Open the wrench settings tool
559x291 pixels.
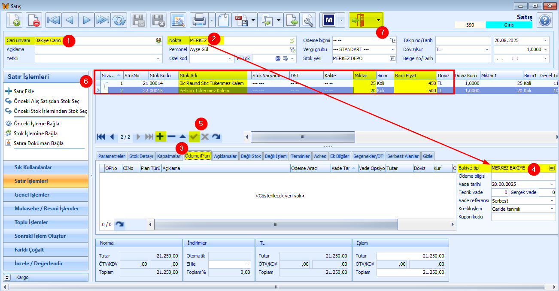point(308,20)
